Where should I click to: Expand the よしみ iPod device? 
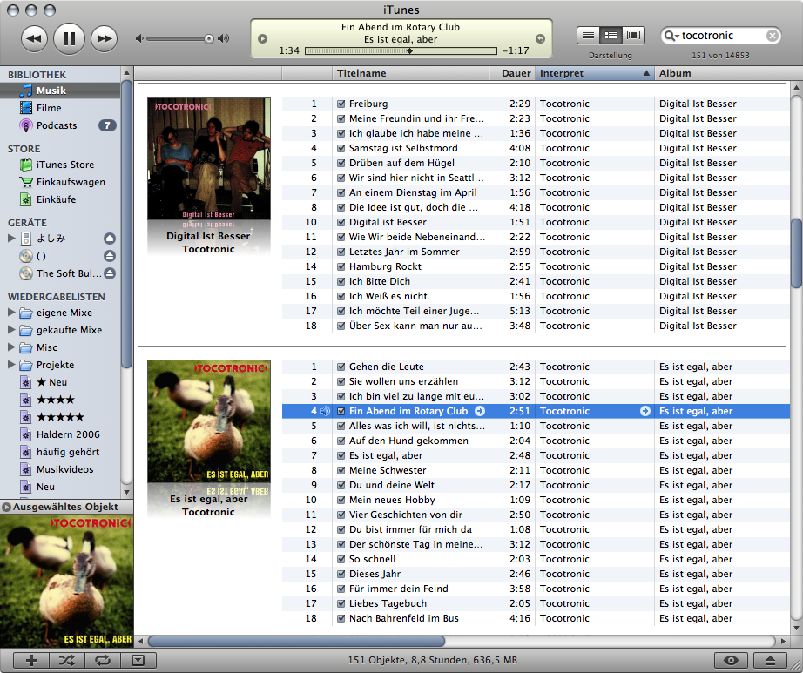(11, 238)
